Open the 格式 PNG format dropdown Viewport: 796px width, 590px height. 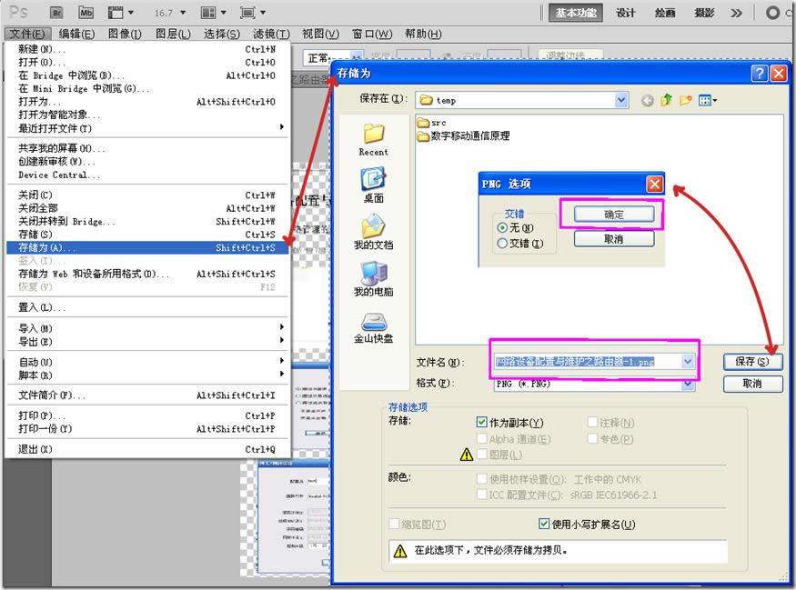688,384
